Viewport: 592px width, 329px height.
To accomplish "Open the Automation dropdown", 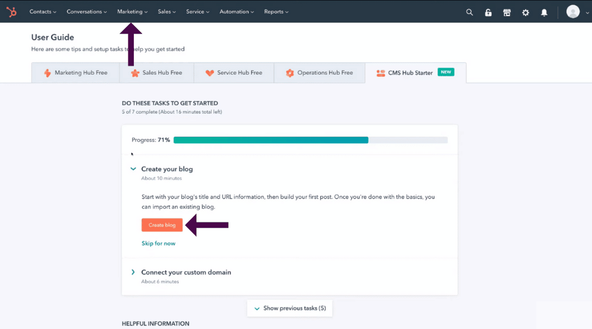I will pos(236,12).
